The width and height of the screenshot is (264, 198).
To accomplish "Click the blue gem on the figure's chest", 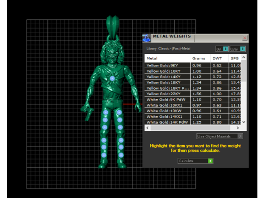I will [112, 79].
